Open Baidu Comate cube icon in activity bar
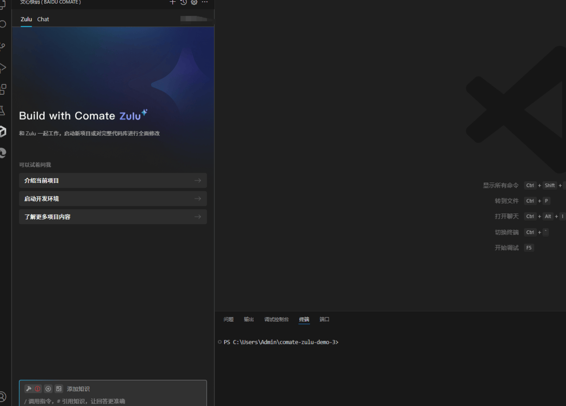566x406 pixels. click(x=3, y=131)
